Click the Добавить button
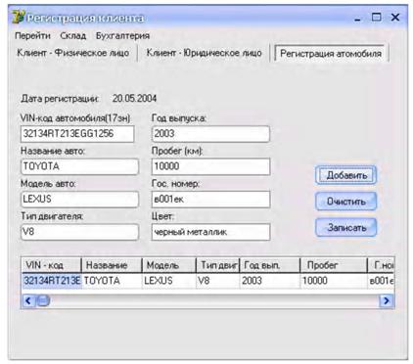This screenshot has width=413, height=364. pyautogui.click(x=346, y=175)
